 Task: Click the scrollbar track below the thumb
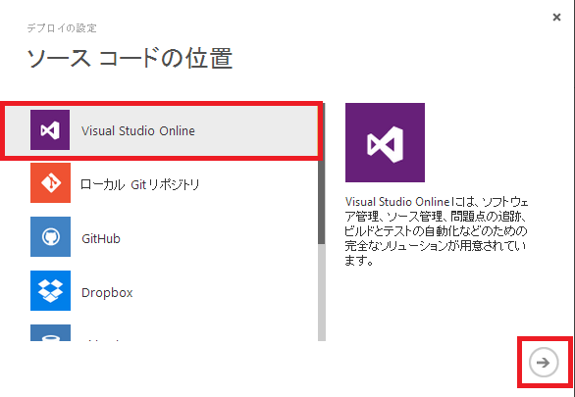[322, 292]
